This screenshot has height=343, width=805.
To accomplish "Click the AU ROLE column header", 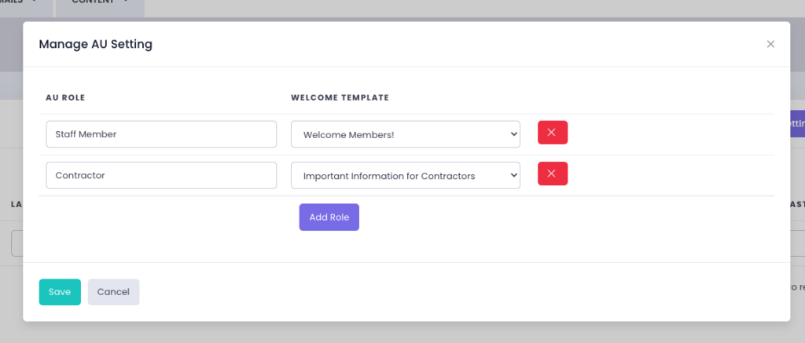I will [x=65, y=98].
